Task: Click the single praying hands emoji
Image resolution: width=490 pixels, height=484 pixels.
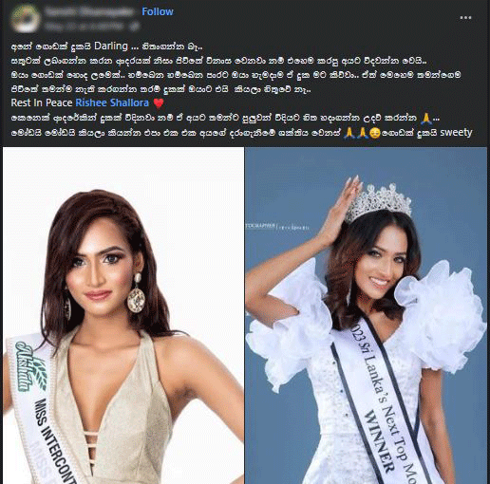Action: click(426, 118)
